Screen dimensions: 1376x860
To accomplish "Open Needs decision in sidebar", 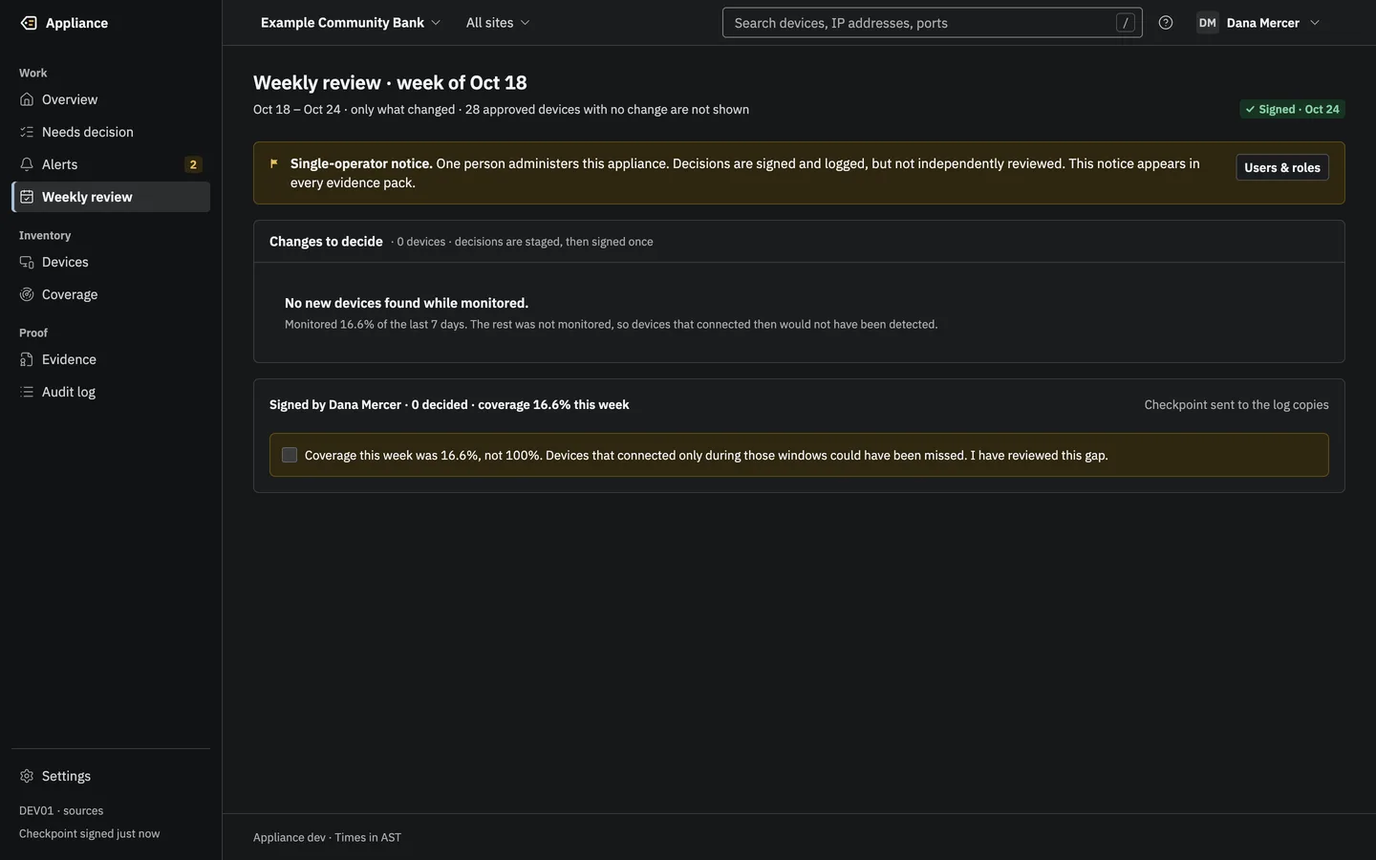I will [111, 132].
